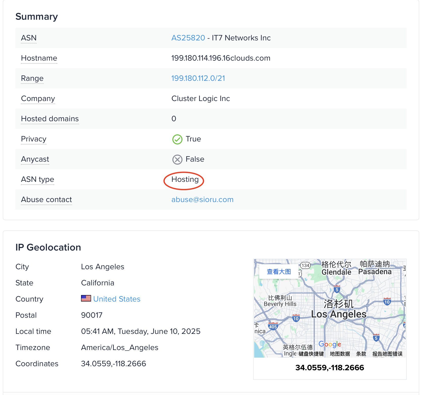Click the Los Angeles label on the map

(x=338, y=314)
